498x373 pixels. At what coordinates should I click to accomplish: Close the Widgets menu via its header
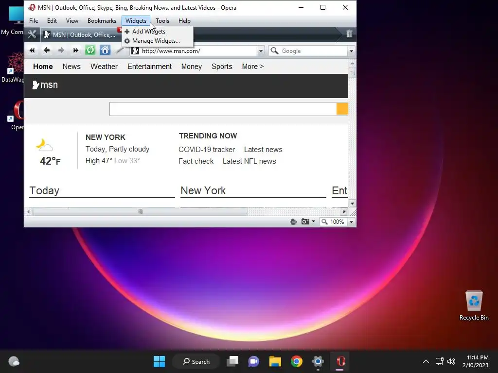point(136,20)
